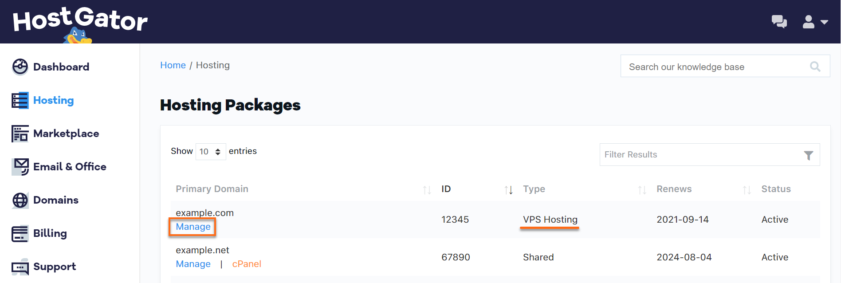
Task: Click Manage for example.com
Action: point(193,227)
